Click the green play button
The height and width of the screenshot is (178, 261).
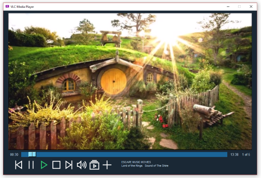point(44,165)
